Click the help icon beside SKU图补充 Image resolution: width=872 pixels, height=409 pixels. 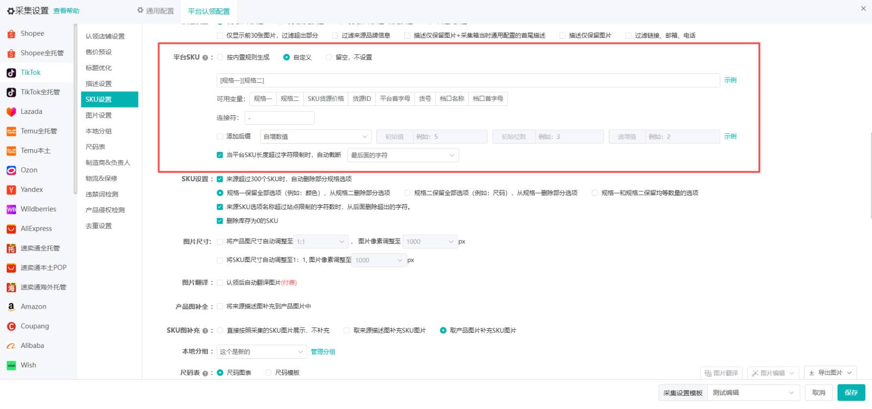[x=205, y=331]
